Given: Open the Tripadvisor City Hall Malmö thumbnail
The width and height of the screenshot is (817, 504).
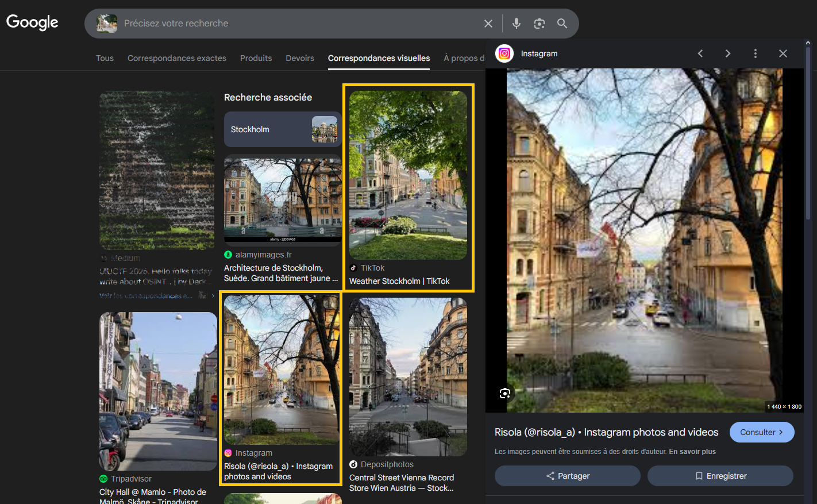Looking at the screenshot, I should (158, 391).
